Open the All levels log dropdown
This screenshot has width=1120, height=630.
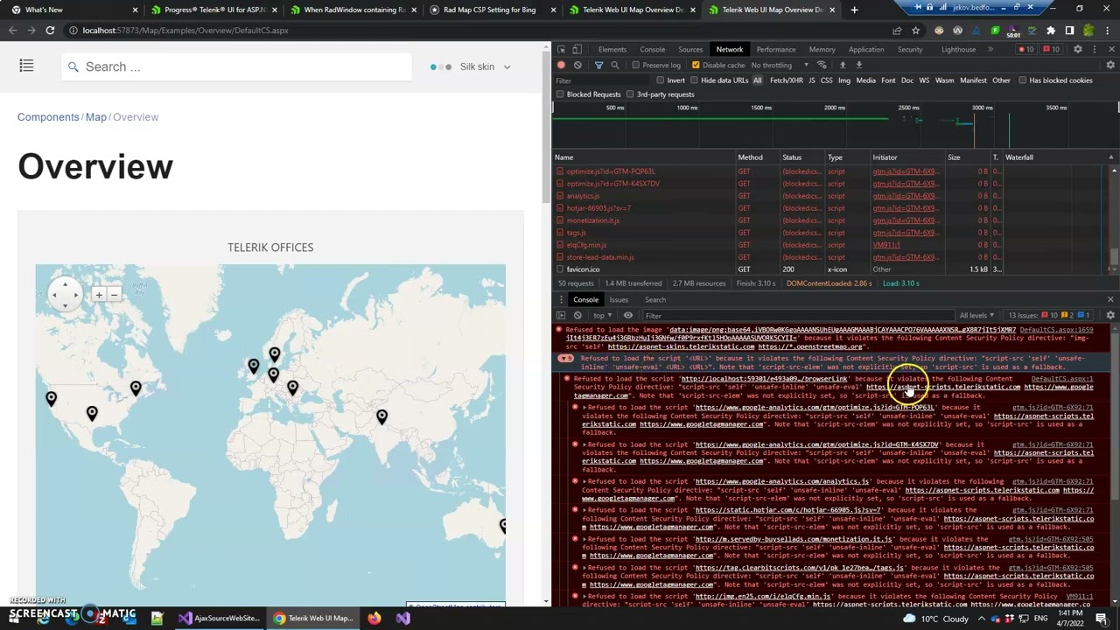[977, 315]
